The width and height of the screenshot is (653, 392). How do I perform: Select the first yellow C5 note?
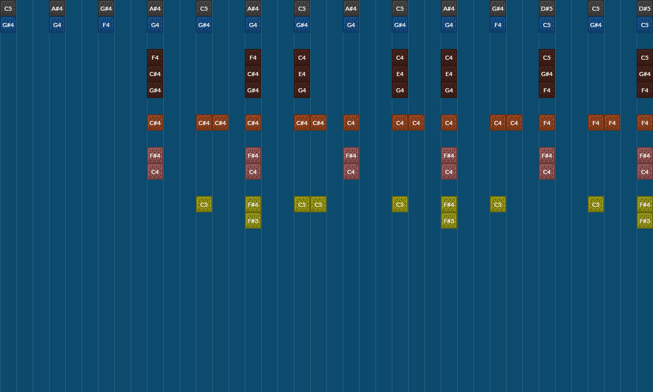click(204, 204)
